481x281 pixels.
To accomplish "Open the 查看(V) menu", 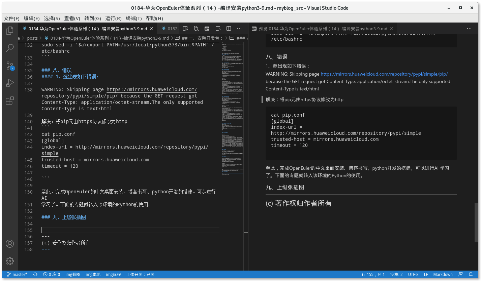I will 72,18.
